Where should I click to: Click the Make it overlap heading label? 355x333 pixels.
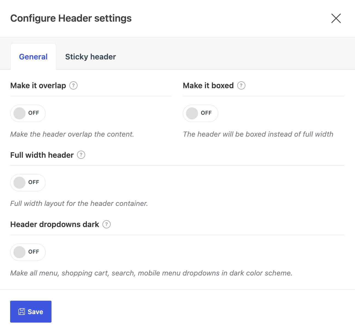[38, 85]
